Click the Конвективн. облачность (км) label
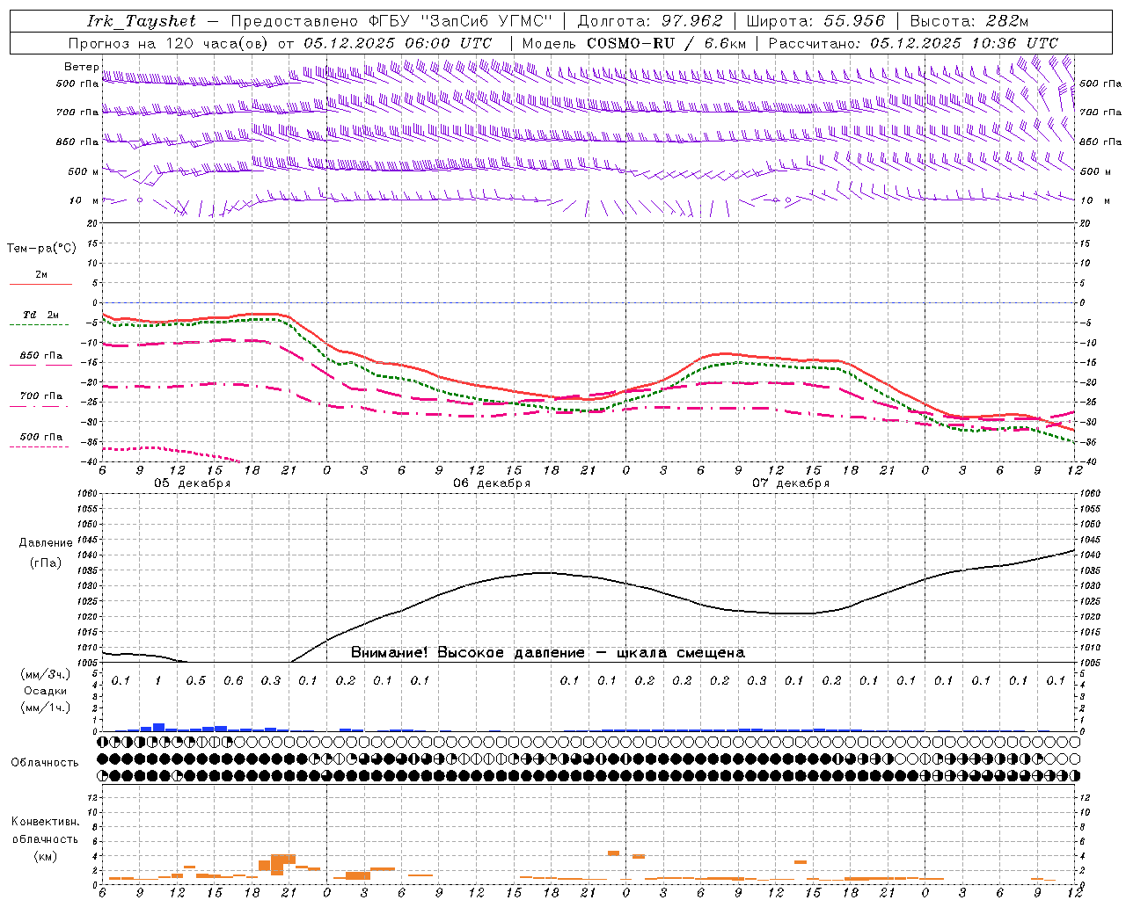 45,838
